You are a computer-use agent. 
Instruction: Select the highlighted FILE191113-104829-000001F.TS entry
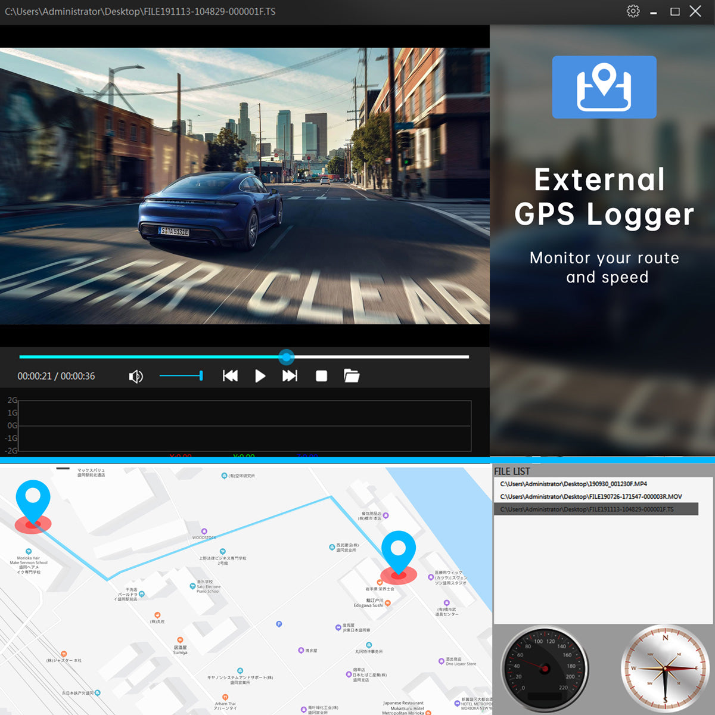coord(587,509)
